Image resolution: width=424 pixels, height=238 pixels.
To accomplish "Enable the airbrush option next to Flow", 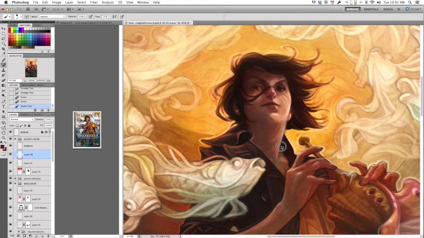I will coord(115,17).
